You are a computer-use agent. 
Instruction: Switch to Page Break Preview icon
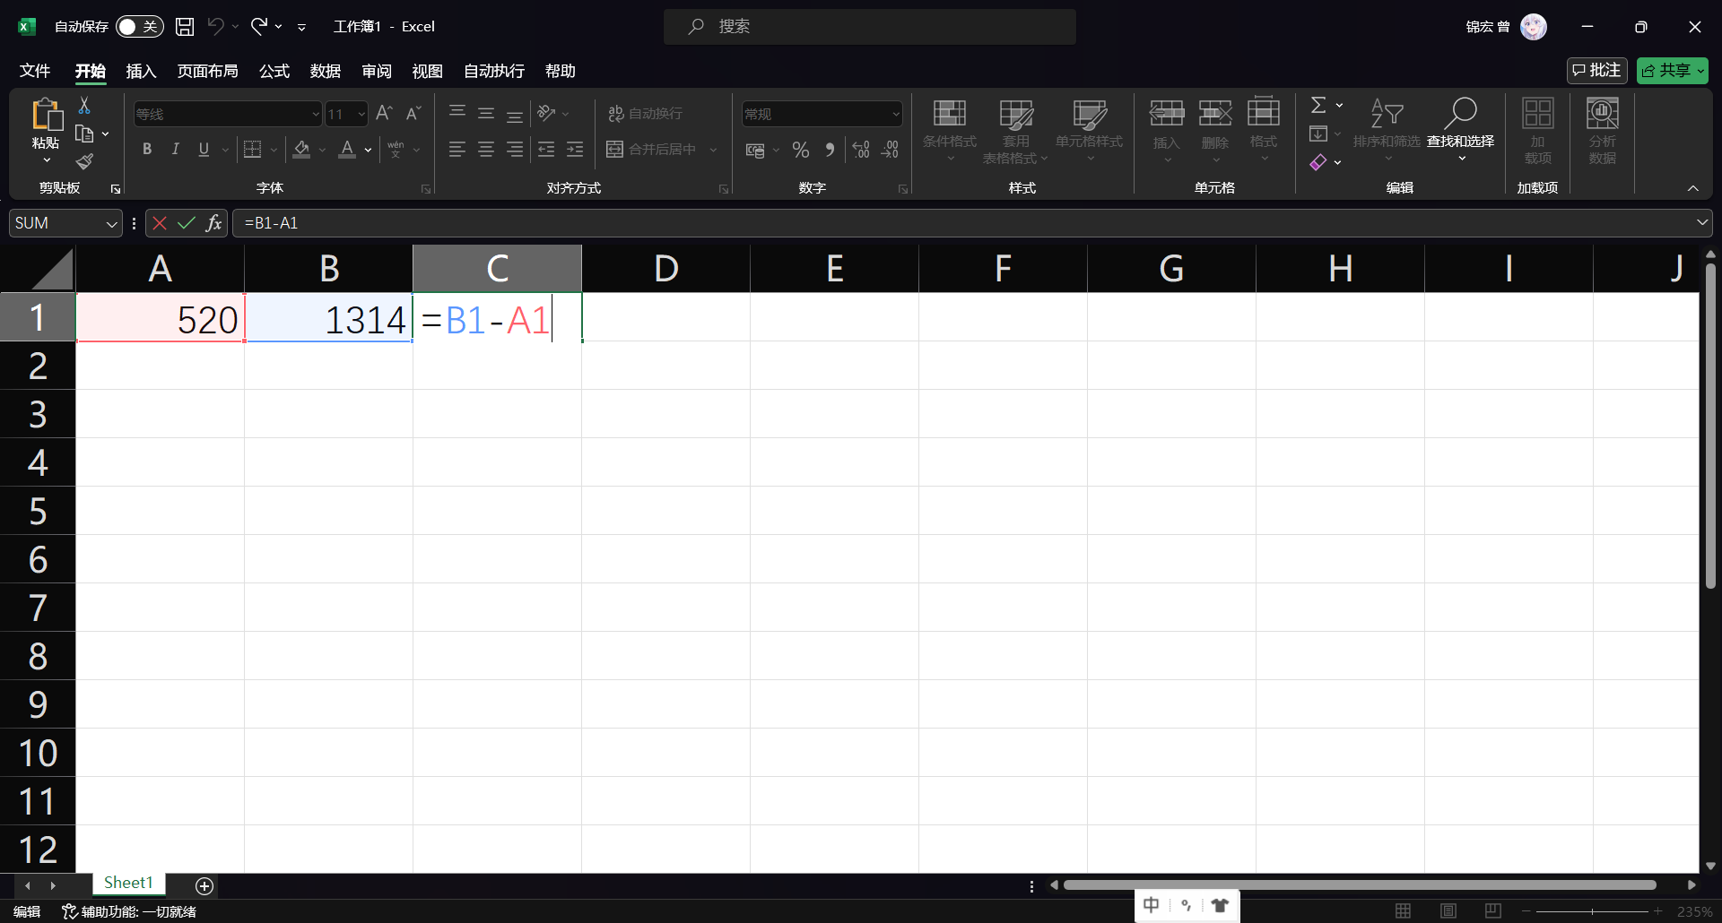(x=1493, y=910)
